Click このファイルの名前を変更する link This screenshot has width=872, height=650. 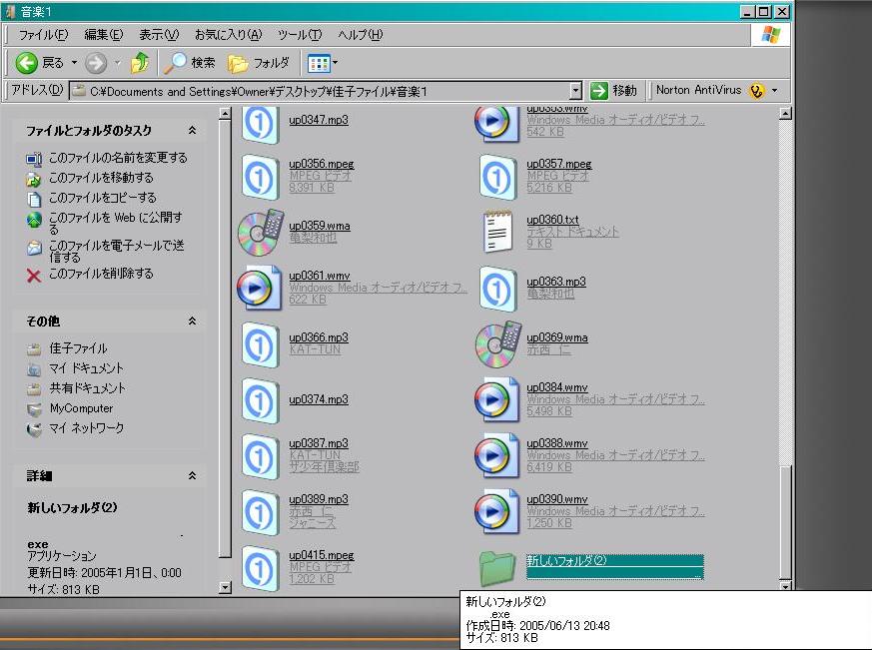(117, 158)
